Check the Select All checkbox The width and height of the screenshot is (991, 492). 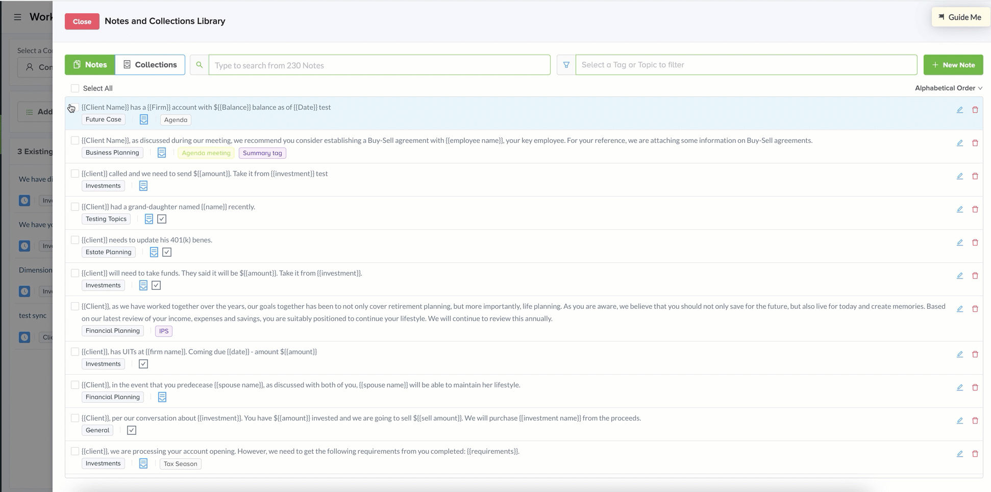(x=75, y=88)
